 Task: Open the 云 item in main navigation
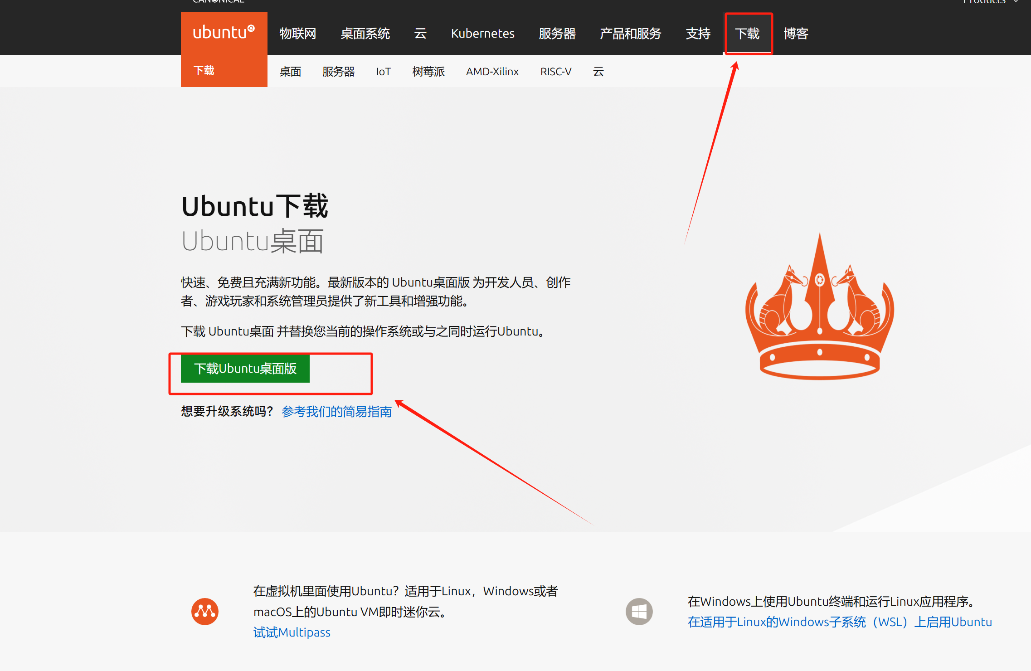420,34
